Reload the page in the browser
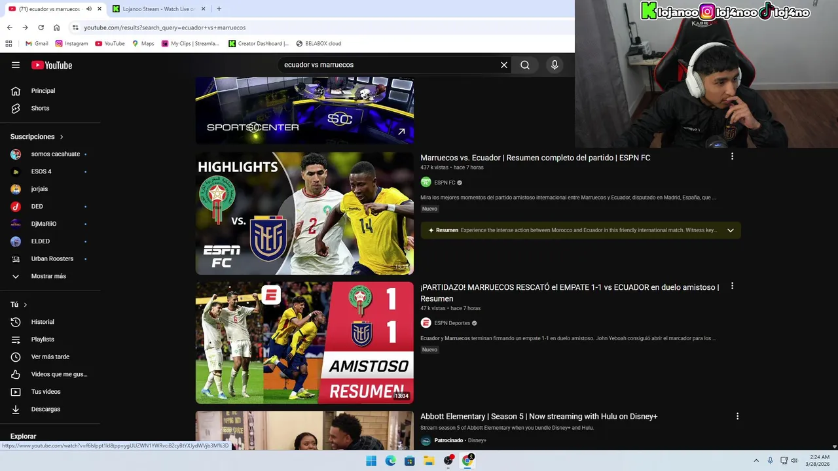Screen dimensions: 838x471 pos(41,27)
